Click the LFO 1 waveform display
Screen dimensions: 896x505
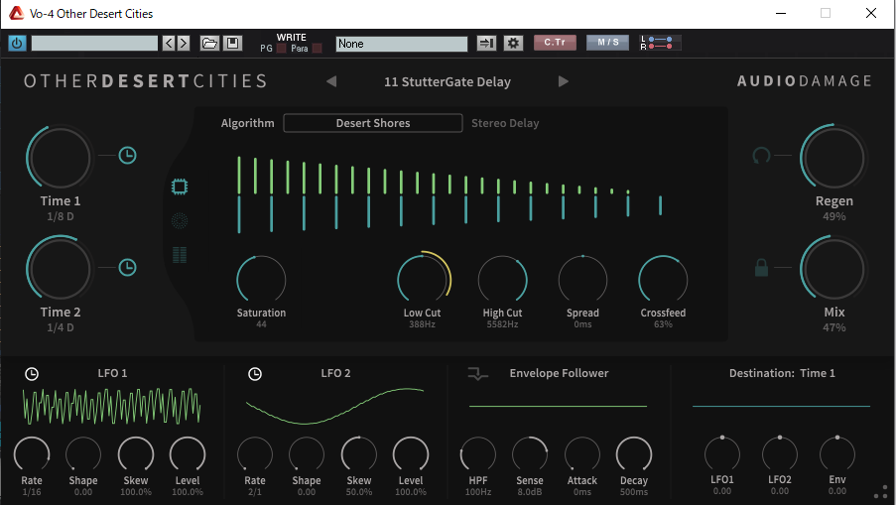(111, 407)
